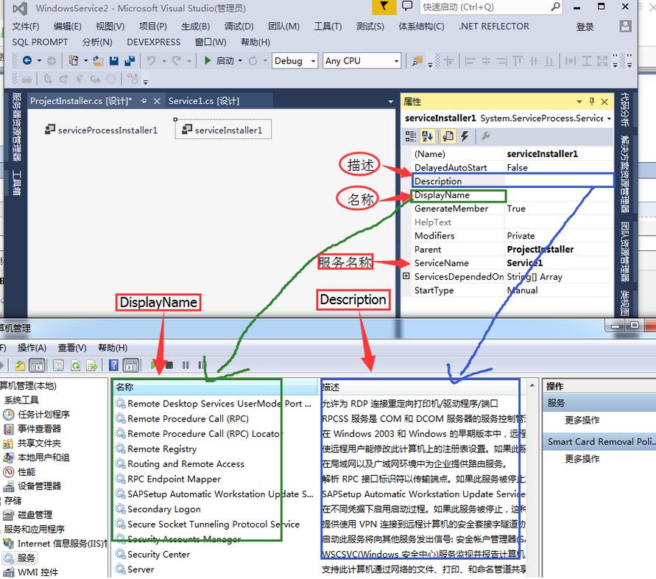The width and height of the screenshot is (656, 579).
Task: Open the .NET REFLECTOR menu
Action: (494, 27)
